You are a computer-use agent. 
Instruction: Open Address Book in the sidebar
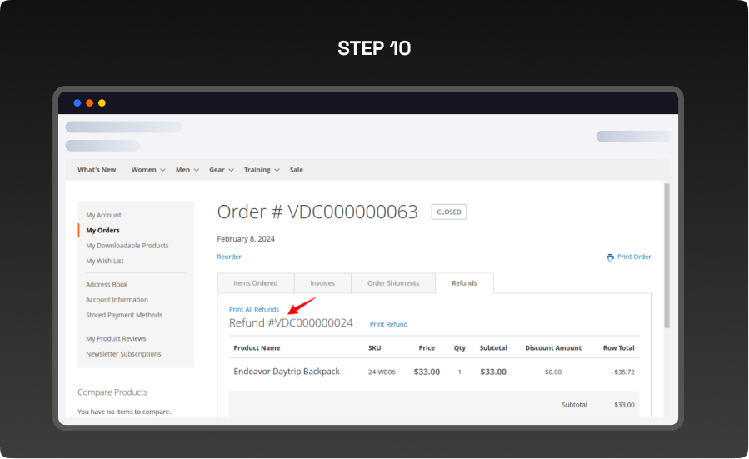pyautogui.click(x=107, y=284)
